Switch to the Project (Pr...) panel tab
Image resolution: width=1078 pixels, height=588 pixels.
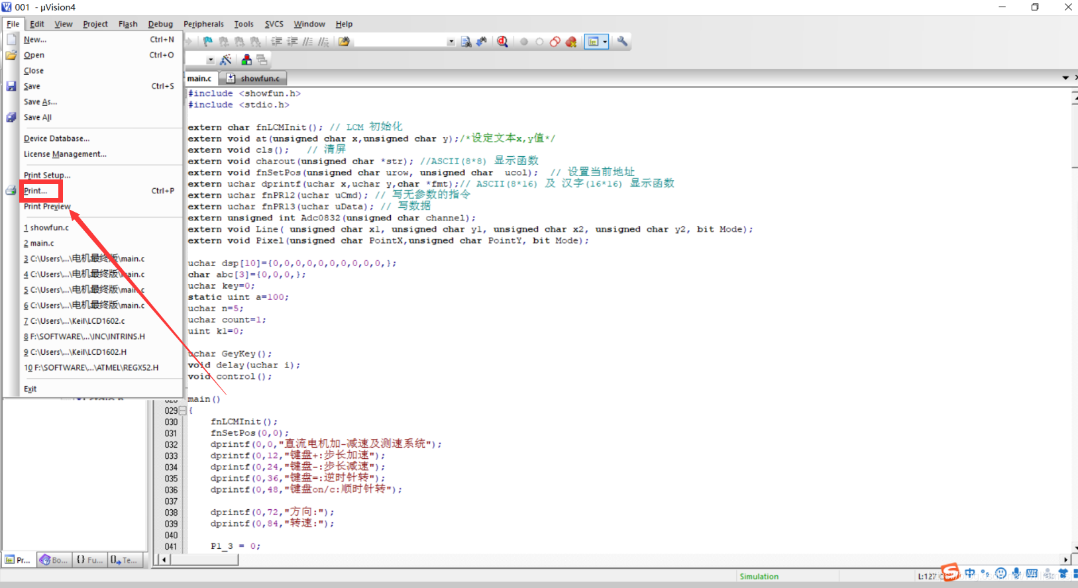click(19, 560)
